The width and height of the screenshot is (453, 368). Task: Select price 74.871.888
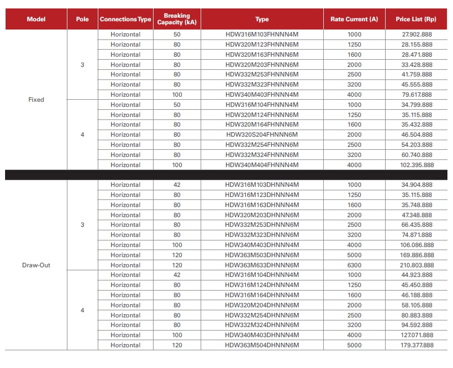pos(417,235)
